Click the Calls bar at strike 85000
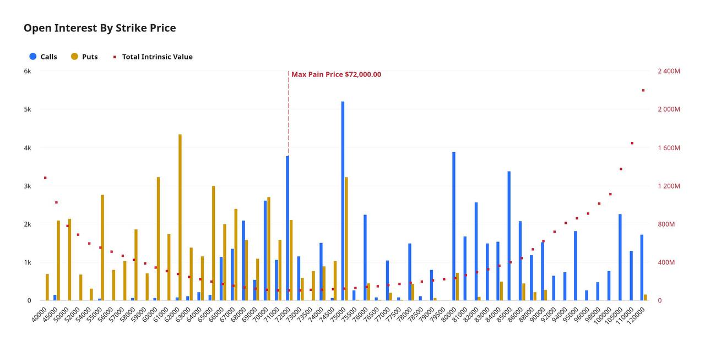This screenshot has height=352, width=705. [509, 236]
